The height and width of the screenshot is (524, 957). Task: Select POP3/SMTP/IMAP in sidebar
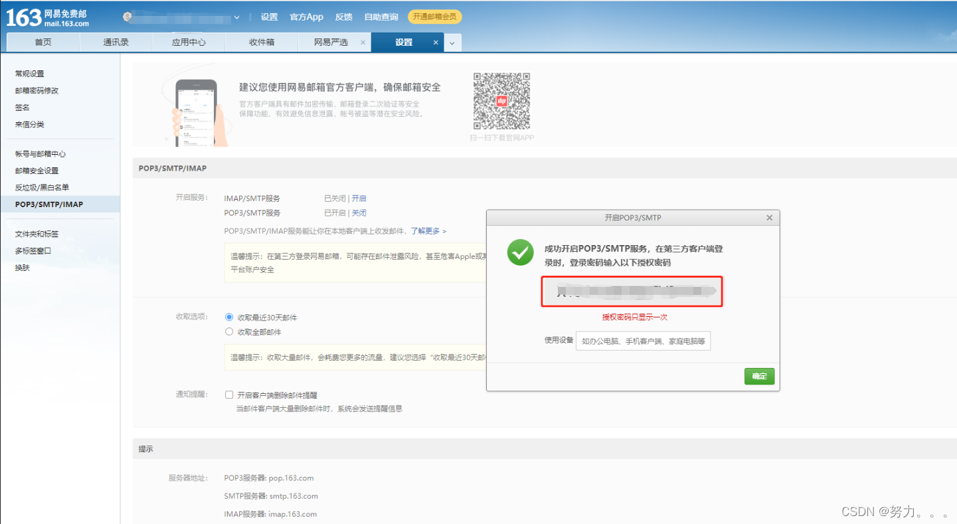point(60,204)
